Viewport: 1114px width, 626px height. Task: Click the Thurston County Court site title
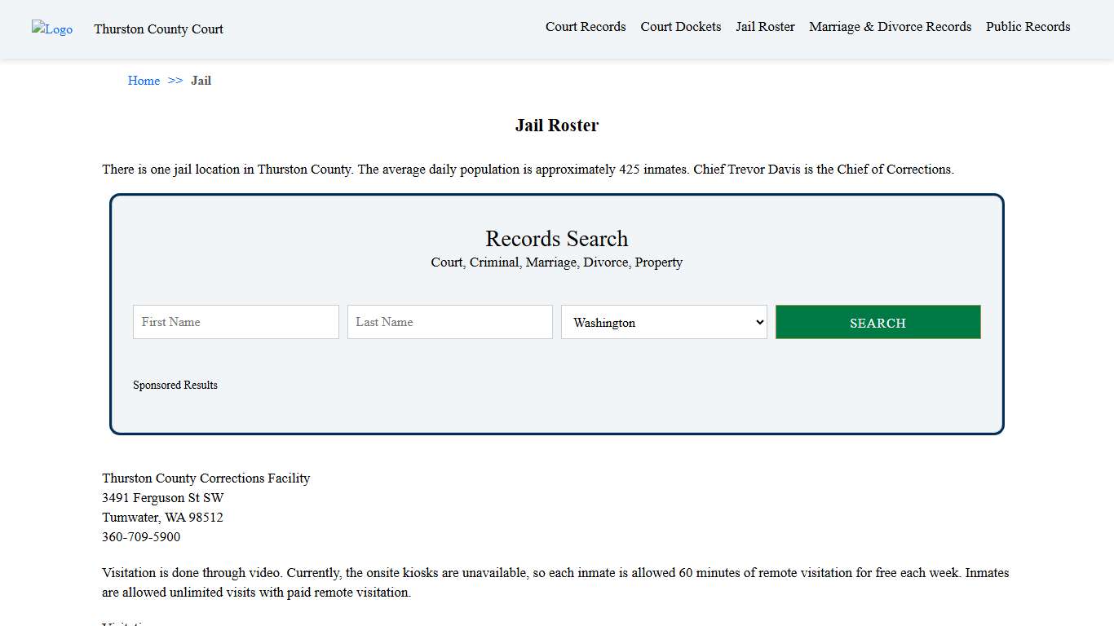tap(158, 29)
